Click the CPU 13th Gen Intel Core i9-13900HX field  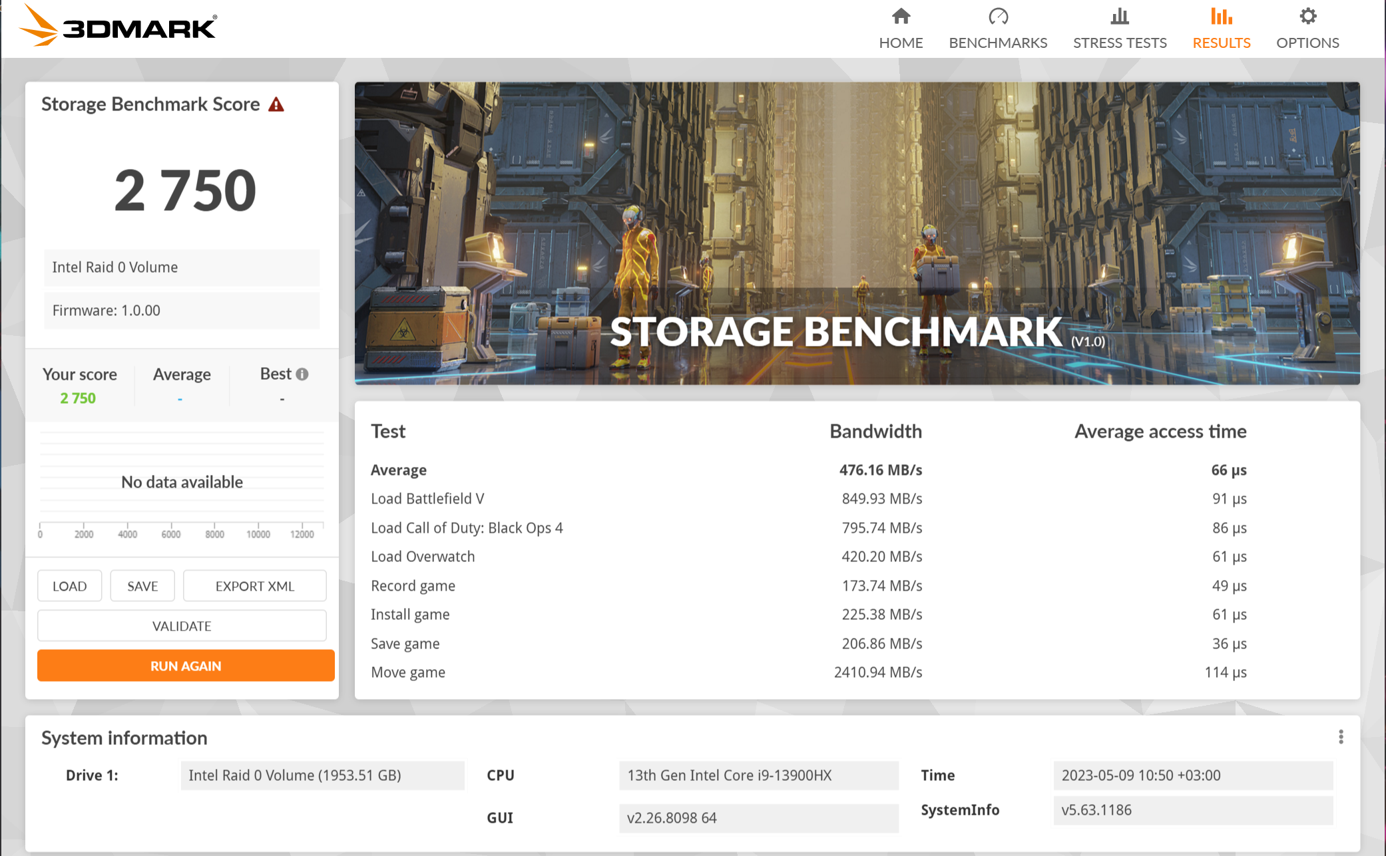759,776
